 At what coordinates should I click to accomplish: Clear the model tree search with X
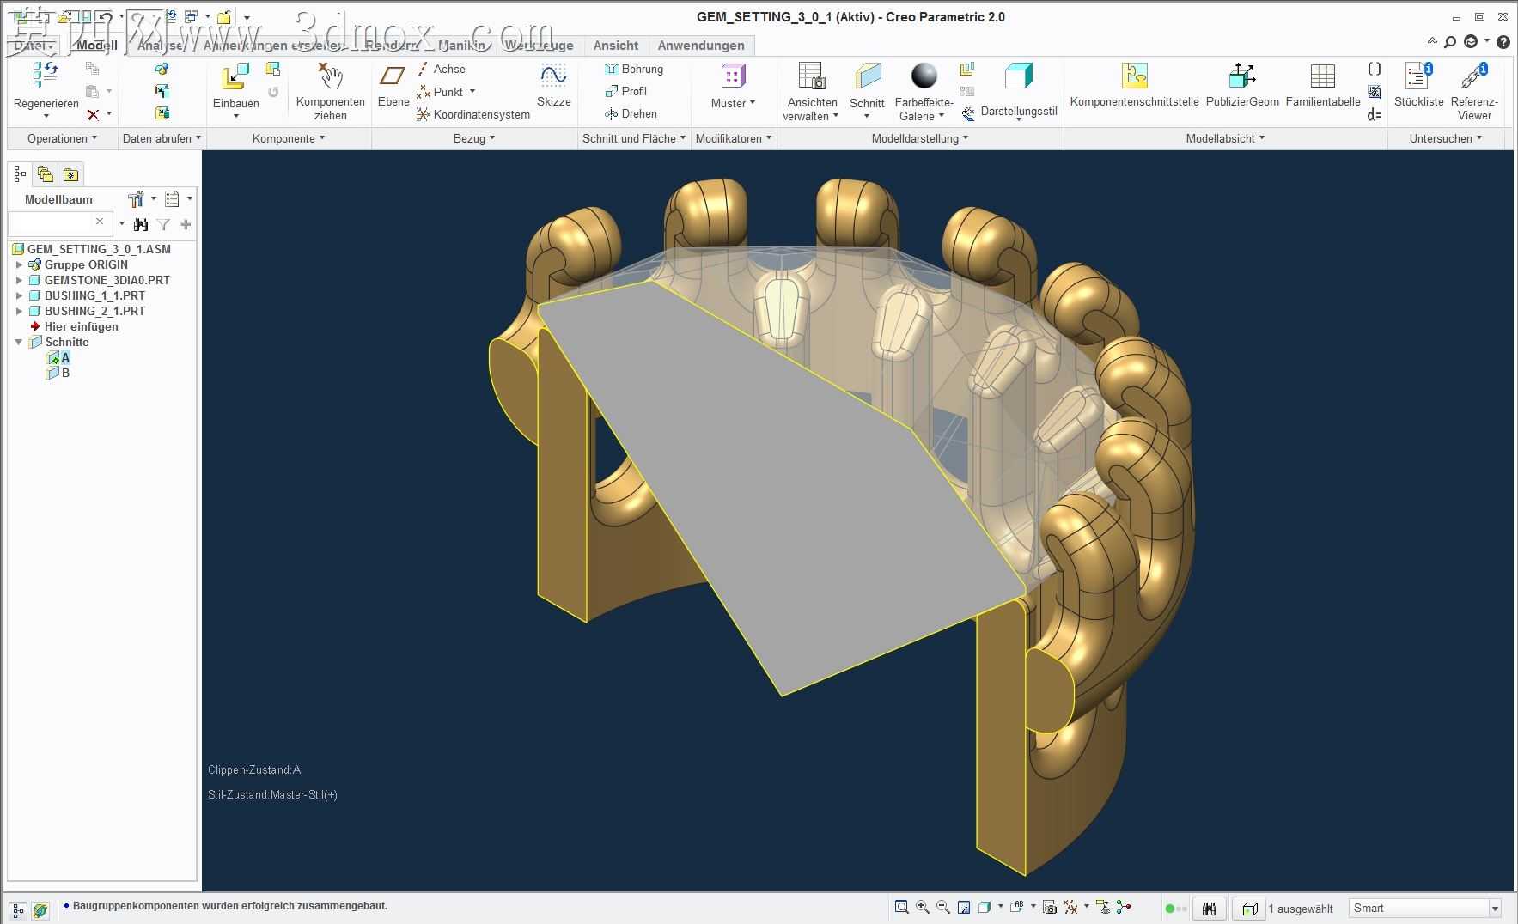[100, 222]
